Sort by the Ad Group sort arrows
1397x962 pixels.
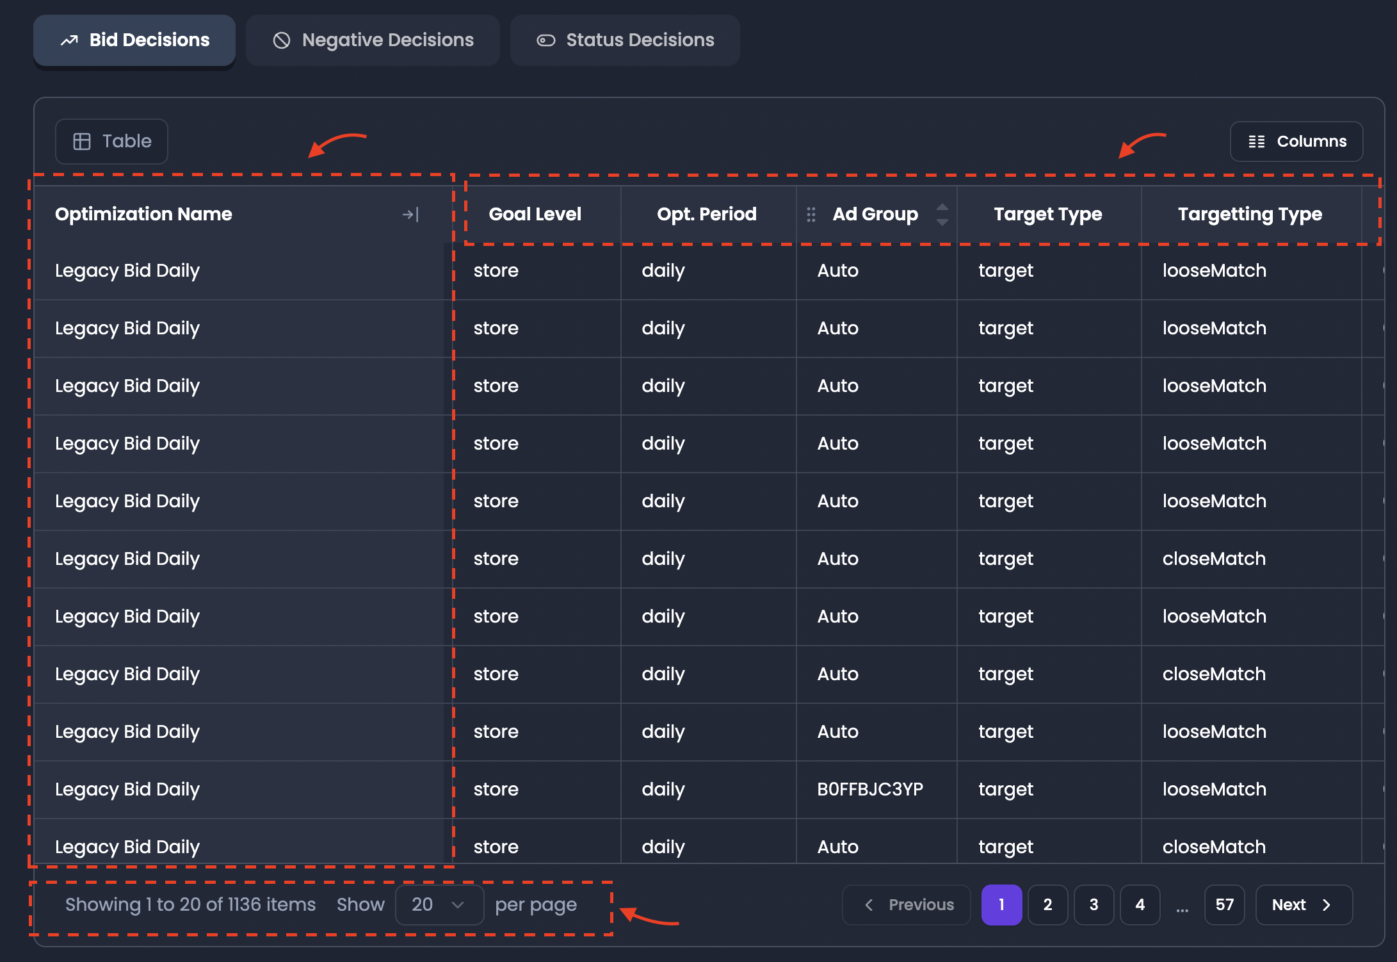click(x=942, y=215)
